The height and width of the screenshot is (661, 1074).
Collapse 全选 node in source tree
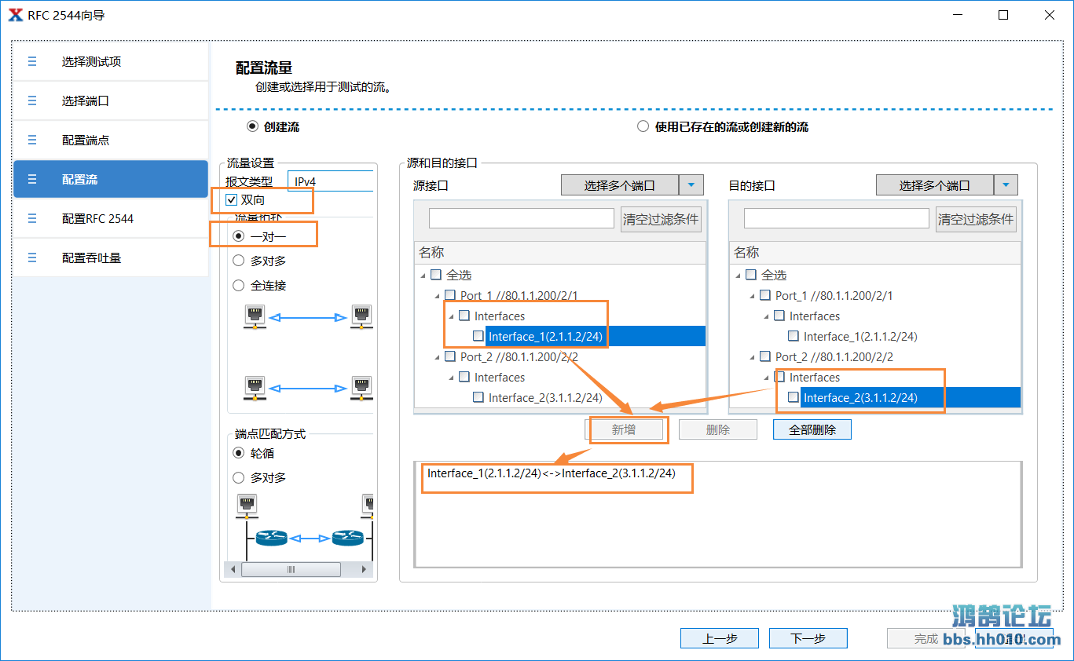pyautogui.click(x=424, y=275)
